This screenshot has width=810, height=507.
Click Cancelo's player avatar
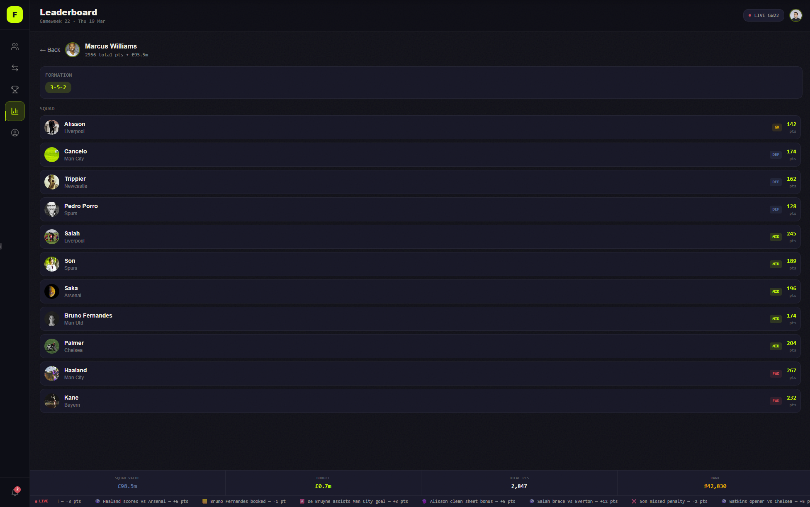pos(52,155)
